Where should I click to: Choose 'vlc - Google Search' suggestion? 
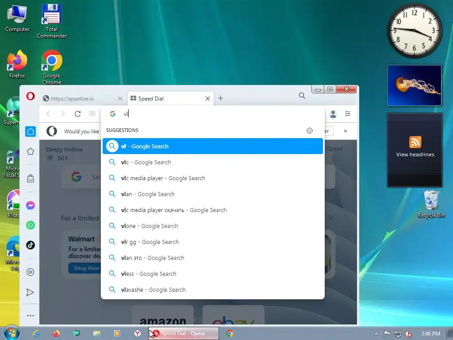click(213, 162)
